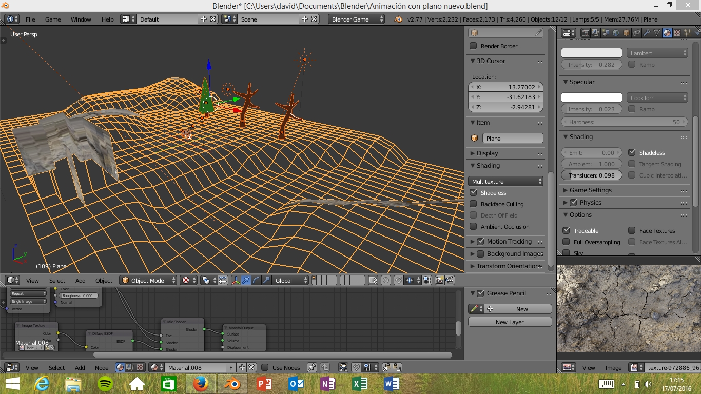Open the Modifiers wrench tab
701x394 pixels.
tap(647, 33)
